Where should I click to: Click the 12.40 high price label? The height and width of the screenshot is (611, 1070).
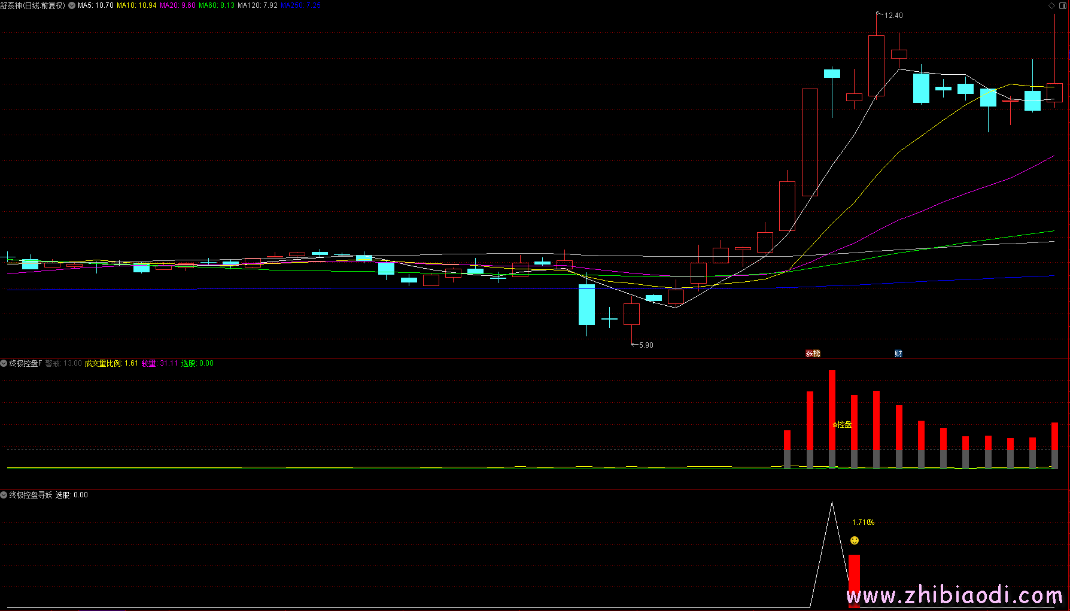coord(893,16)
